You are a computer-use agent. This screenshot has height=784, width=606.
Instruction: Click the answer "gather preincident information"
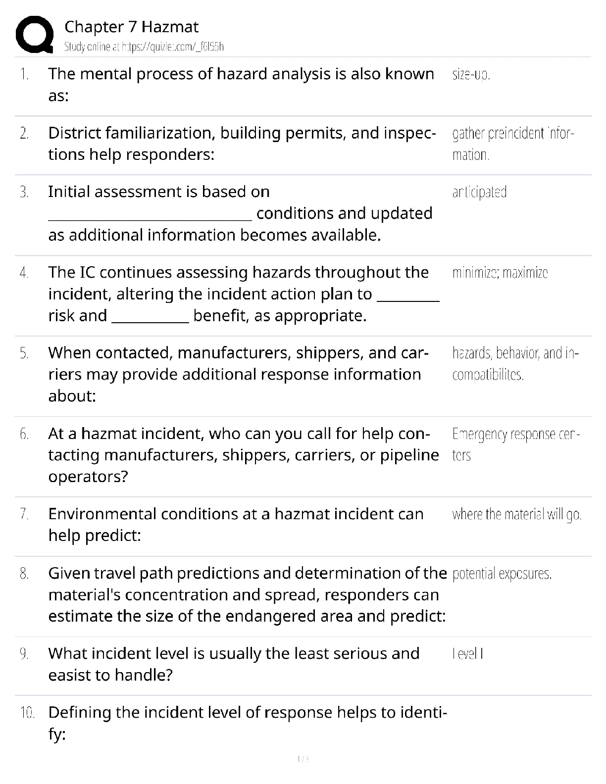coord(512,144)
